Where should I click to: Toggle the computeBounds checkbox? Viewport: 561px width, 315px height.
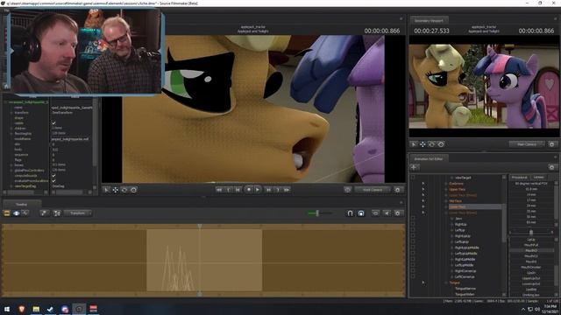53,176
